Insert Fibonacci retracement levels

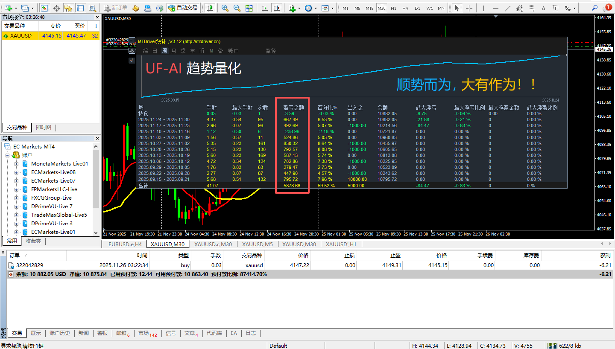[532, 8]
